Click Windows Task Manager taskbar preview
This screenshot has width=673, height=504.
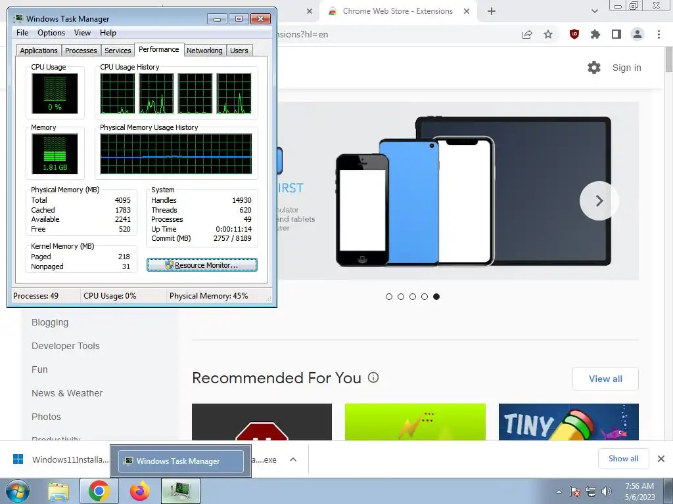coord(181,461)
